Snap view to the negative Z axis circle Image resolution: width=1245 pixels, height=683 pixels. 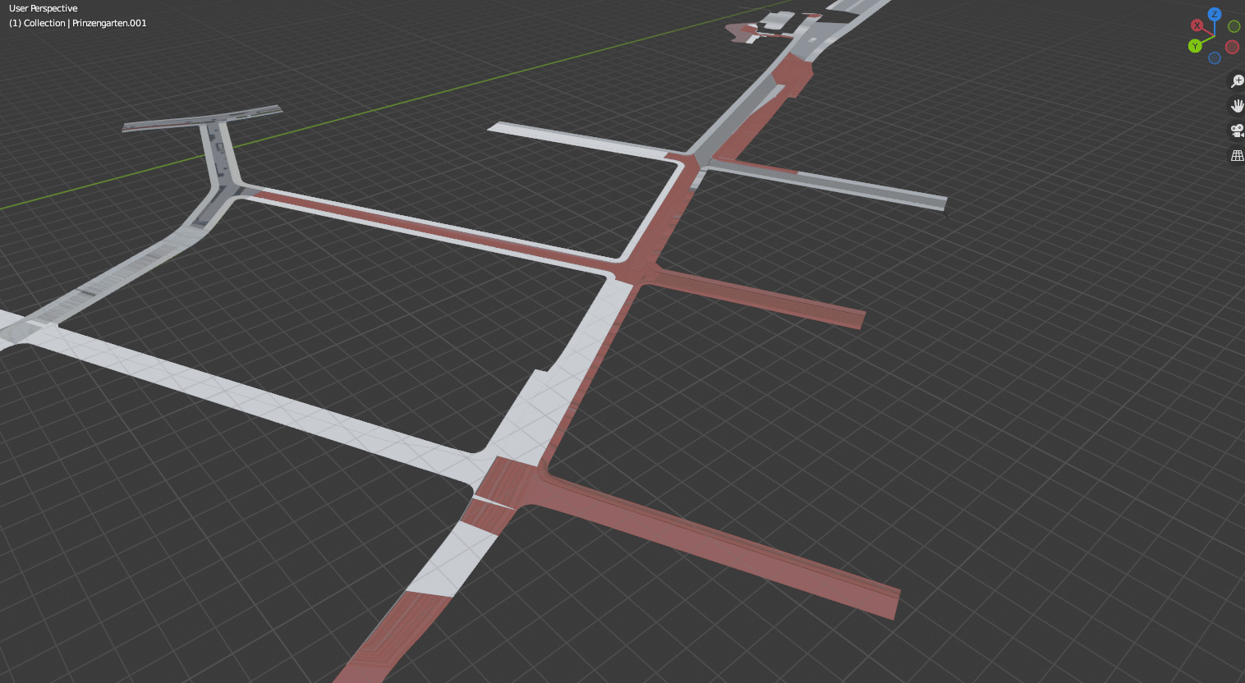(1215, 58)
